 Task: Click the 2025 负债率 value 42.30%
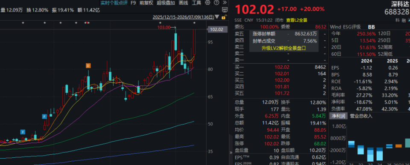point(390,109)
